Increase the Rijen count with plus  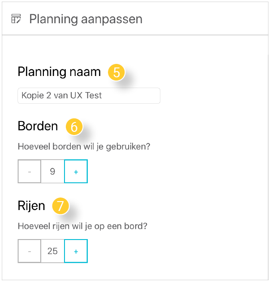76,251
